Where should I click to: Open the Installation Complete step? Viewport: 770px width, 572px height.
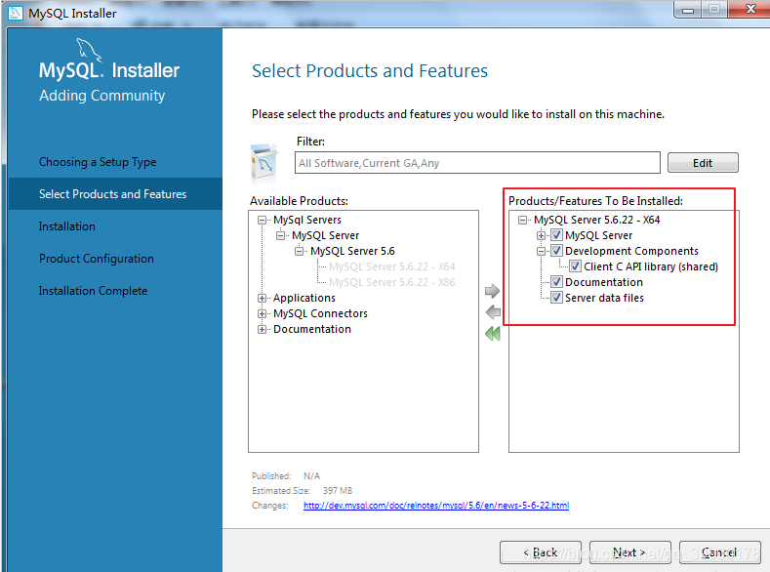click(94, 291)
